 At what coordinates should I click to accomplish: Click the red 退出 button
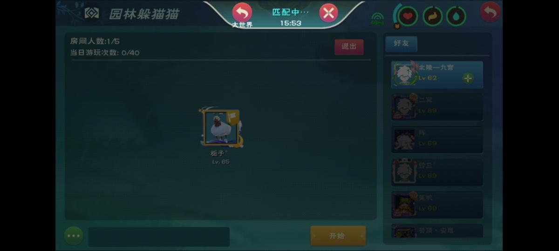[x=349, y=46]
